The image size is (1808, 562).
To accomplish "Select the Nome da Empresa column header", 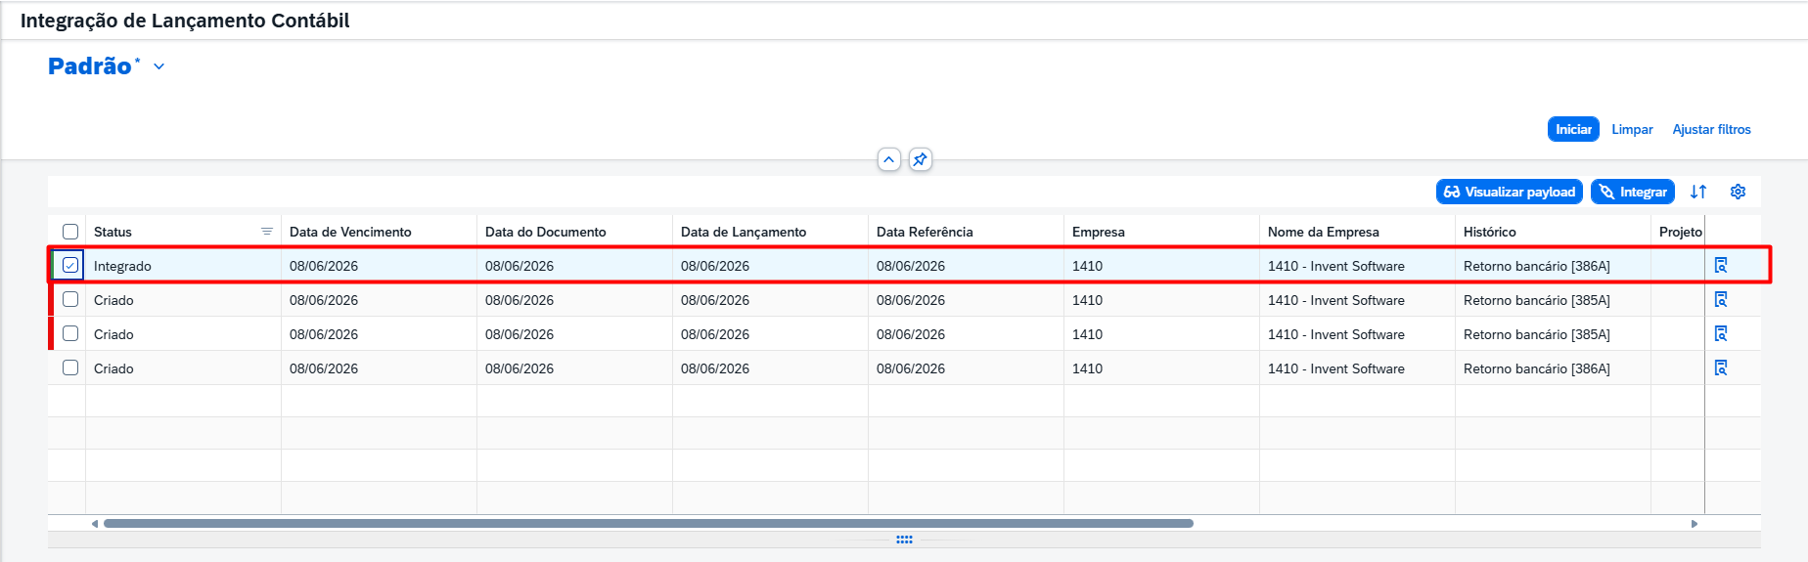I will pyautogui.click(x=1357, y=232).
